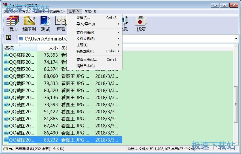Minimize the WinRAR window
This screenshot has width=241, height=154.
(215, 5)
